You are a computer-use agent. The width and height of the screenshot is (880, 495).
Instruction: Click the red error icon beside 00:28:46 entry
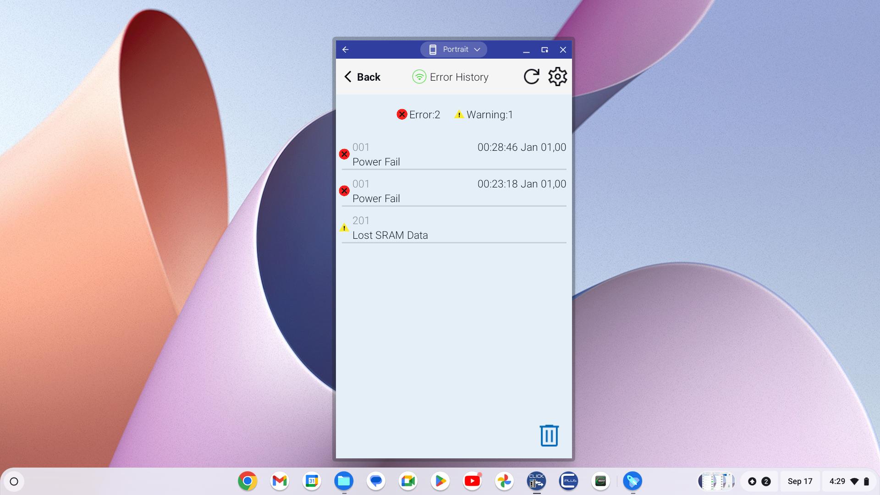click(x=344, y=154)
